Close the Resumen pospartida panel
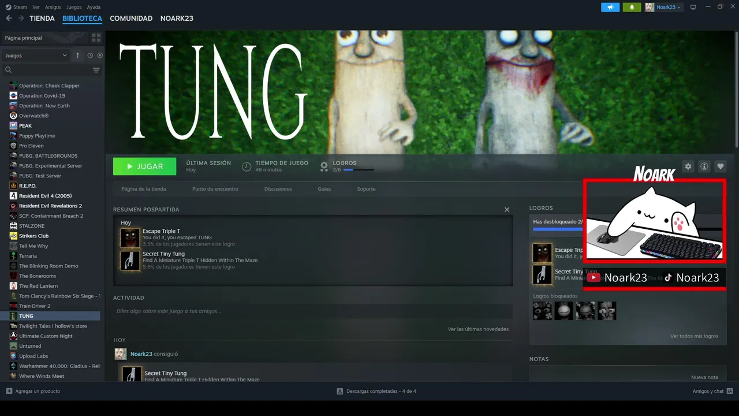This screenshot has width=739, height=416. tap(507, 210)
